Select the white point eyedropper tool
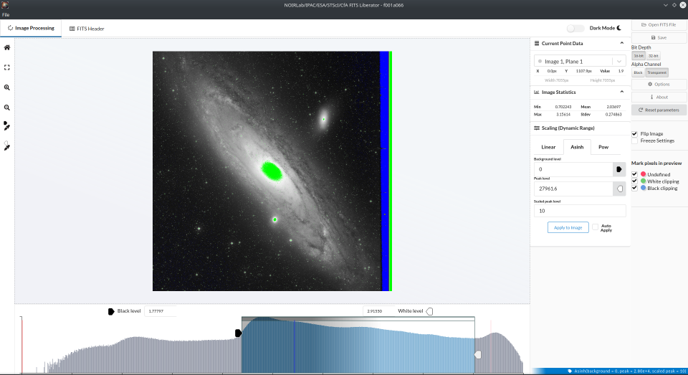 click(x=7, y=146)
